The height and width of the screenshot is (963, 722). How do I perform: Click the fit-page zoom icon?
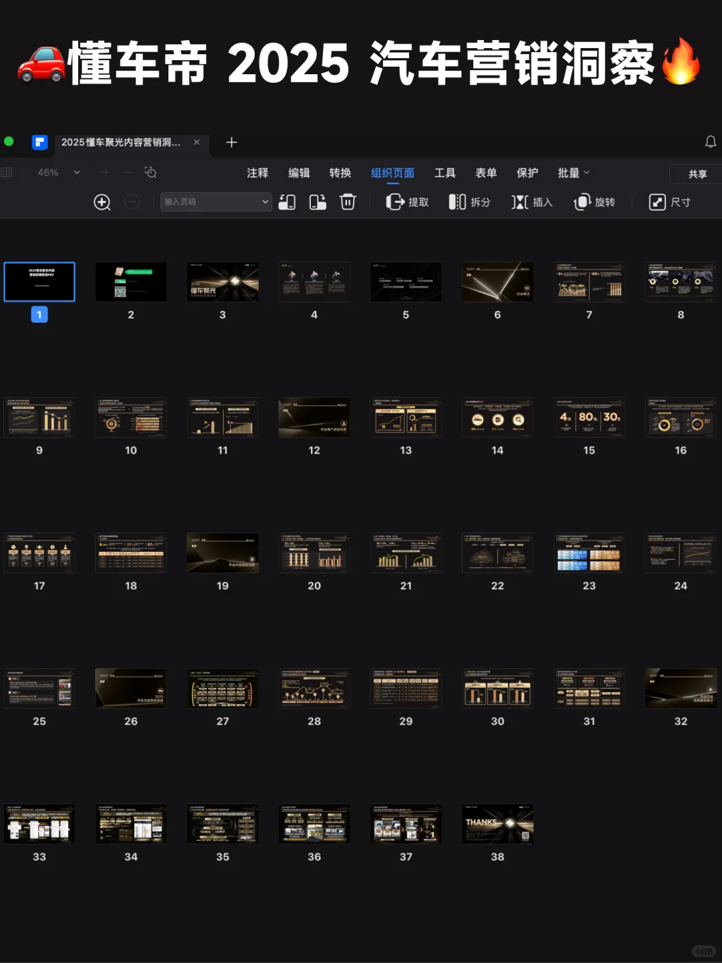pos(150,173)
